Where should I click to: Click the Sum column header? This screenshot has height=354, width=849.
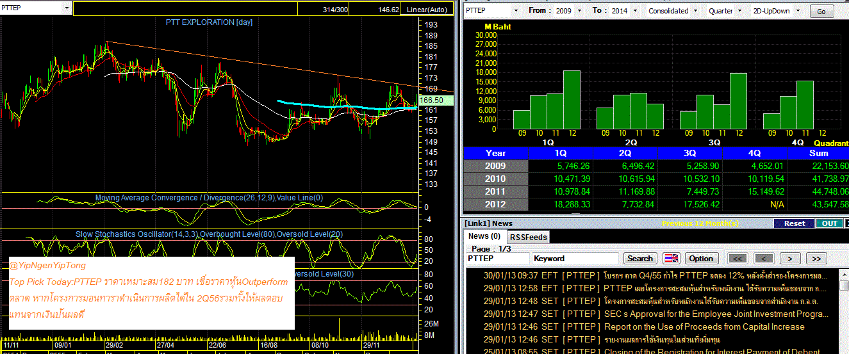[x=818, y=153]
